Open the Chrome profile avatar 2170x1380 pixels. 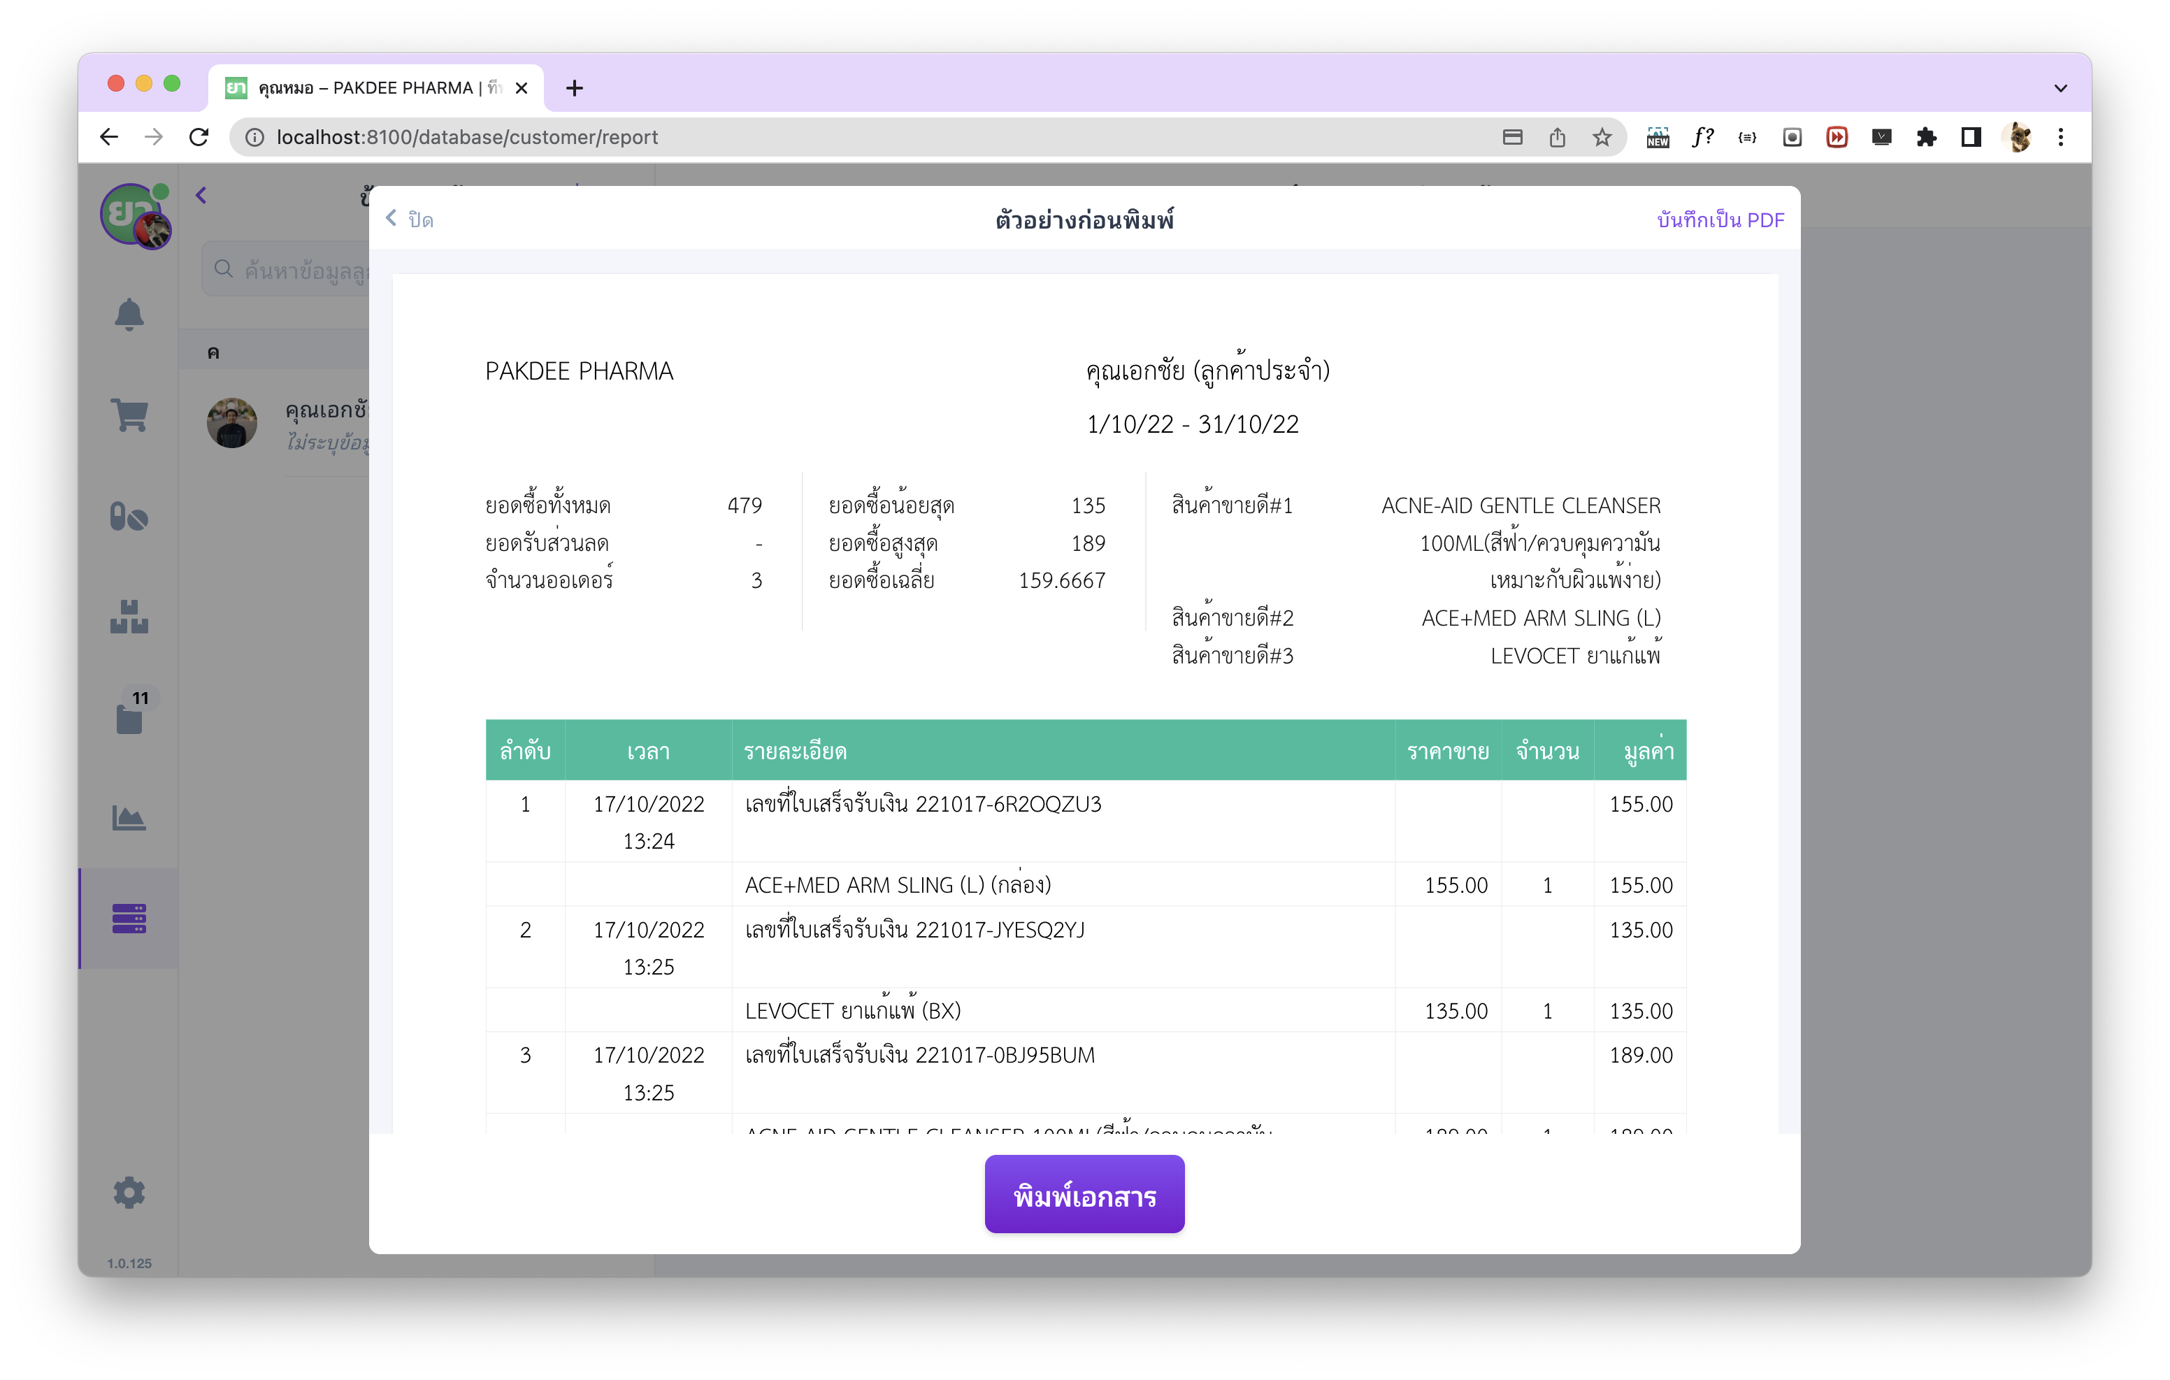[x=2018, y=137]
